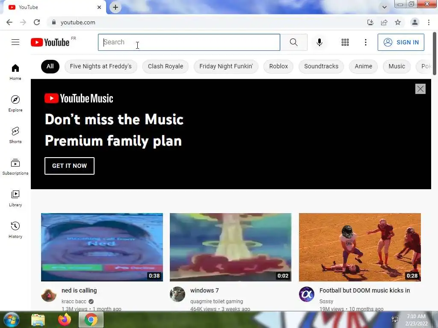The image size is (438, 328).
Task: Open the YouTube hamburger guide menu
Action: point(15,42)
